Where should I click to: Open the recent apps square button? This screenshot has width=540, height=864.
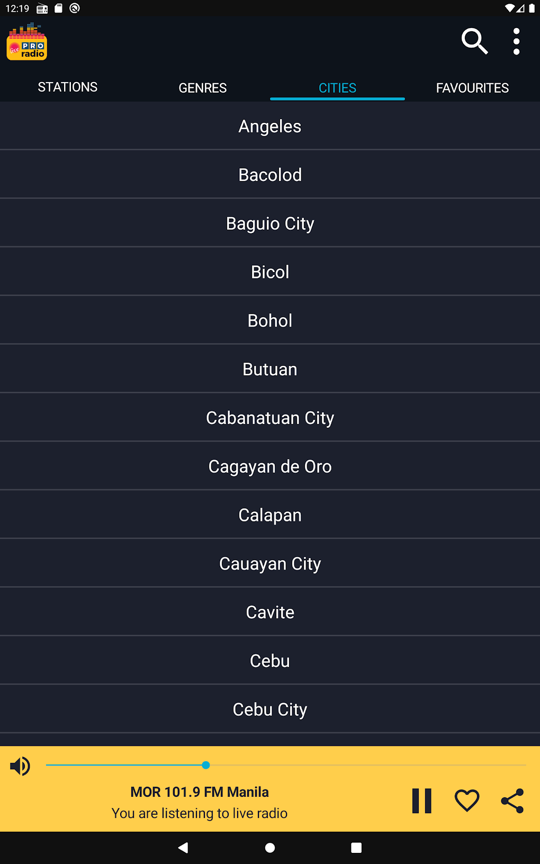pyautogui.click(x=356, y=848)
